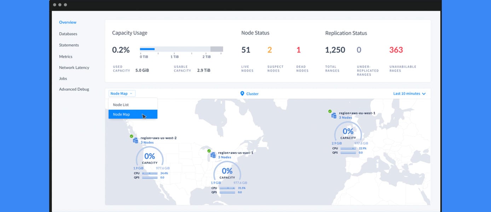Open the Databases page in sidebar

click(68, 34)
